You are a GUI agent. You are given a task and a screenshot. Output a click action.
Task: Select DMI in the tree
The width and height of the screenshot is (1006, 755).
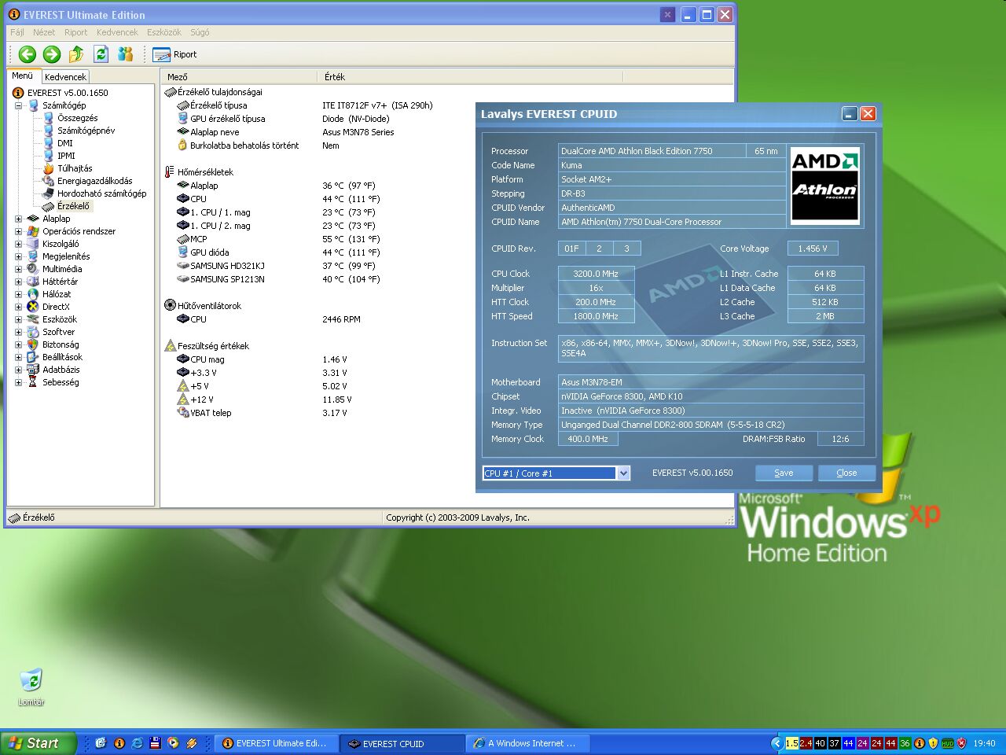64,143
